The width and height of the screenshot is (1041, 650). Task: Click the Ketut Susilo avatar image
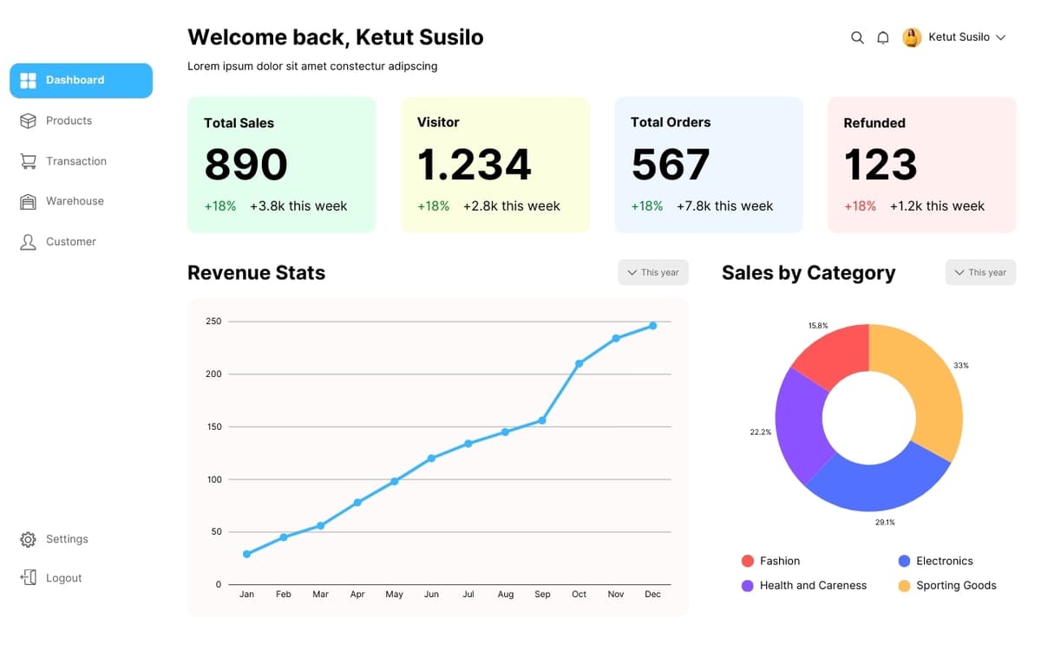click(912, 37)
